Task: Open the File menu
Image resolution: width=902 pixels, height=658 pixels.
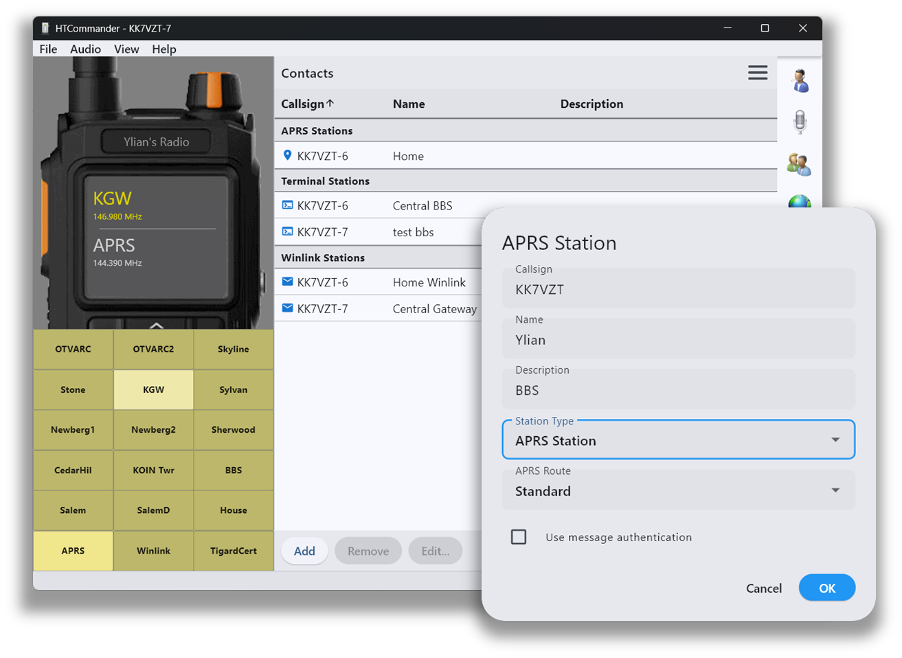Action: coord(48,49)
